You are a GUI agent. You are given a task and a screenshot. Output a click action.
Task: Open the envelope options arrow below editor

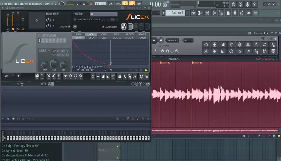(106, 70)
